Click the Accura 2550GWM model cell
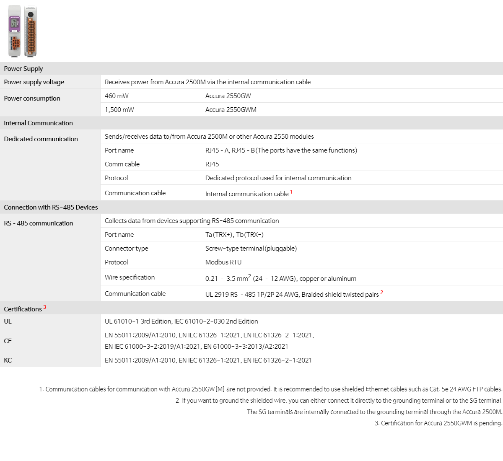This screenshot has width=503, height=461. click(231, 110)
